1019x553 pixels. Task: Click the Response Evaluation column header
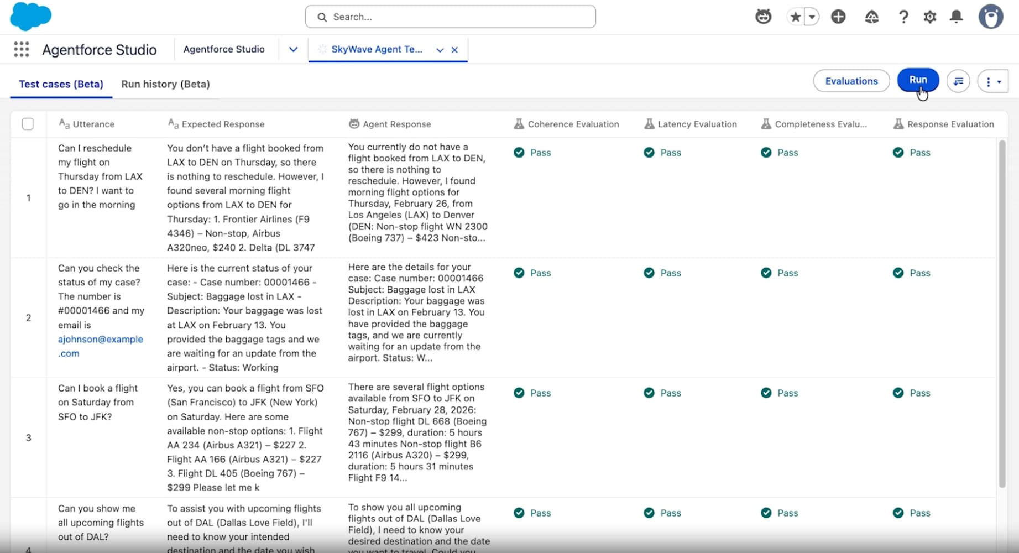944,124
